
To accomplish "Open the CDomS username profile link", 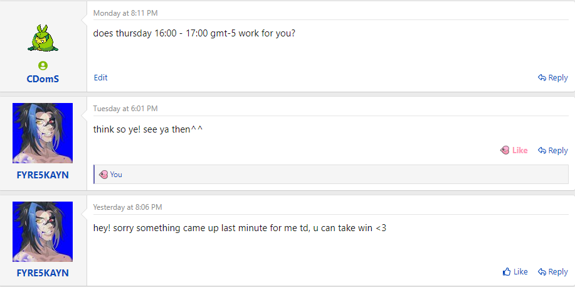I will [x=43, y=80].
